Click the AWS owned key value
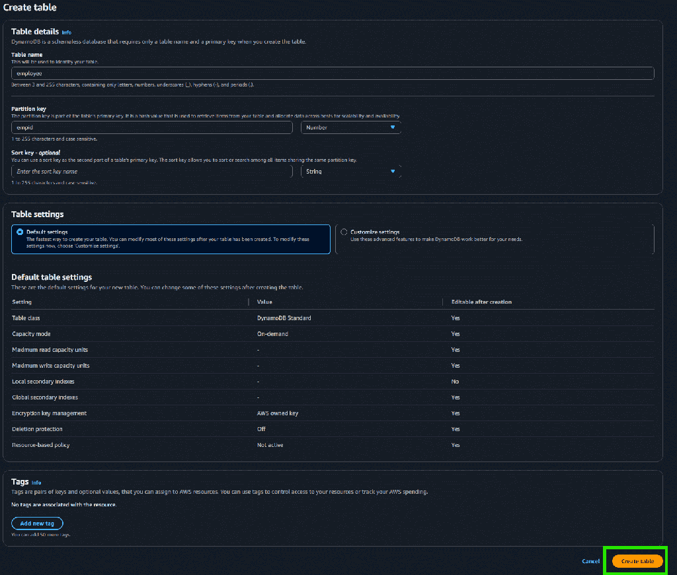Screen dimensions: 677x575 pos(278,413)
